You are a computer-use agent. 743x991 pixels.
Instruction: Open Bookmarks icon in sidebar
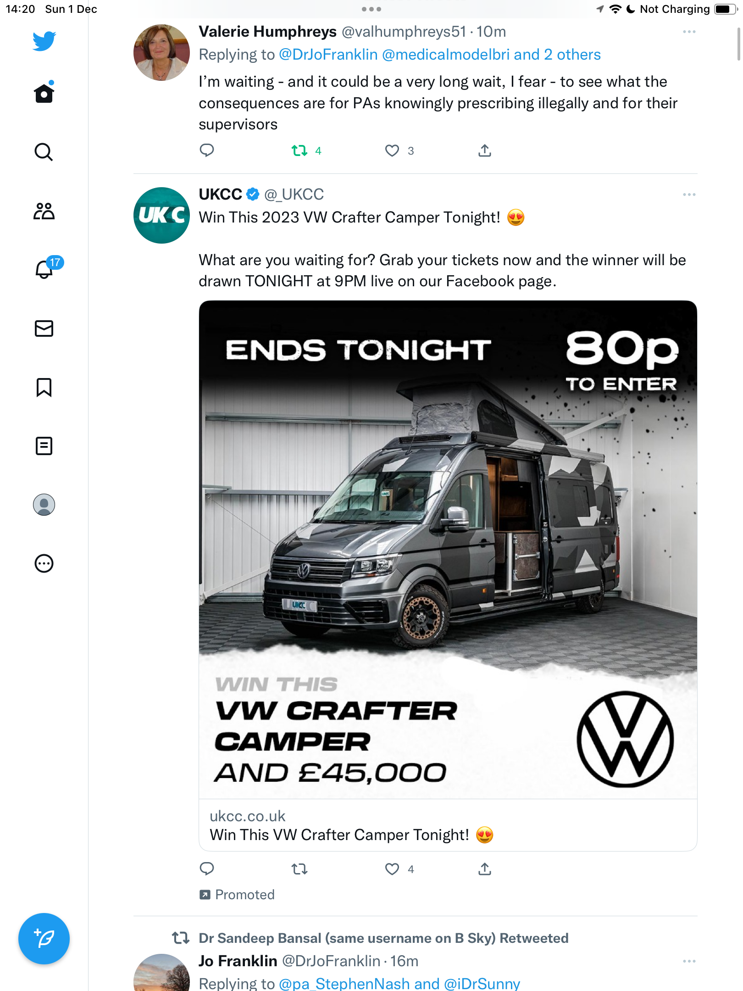click(x=44, y=387)
